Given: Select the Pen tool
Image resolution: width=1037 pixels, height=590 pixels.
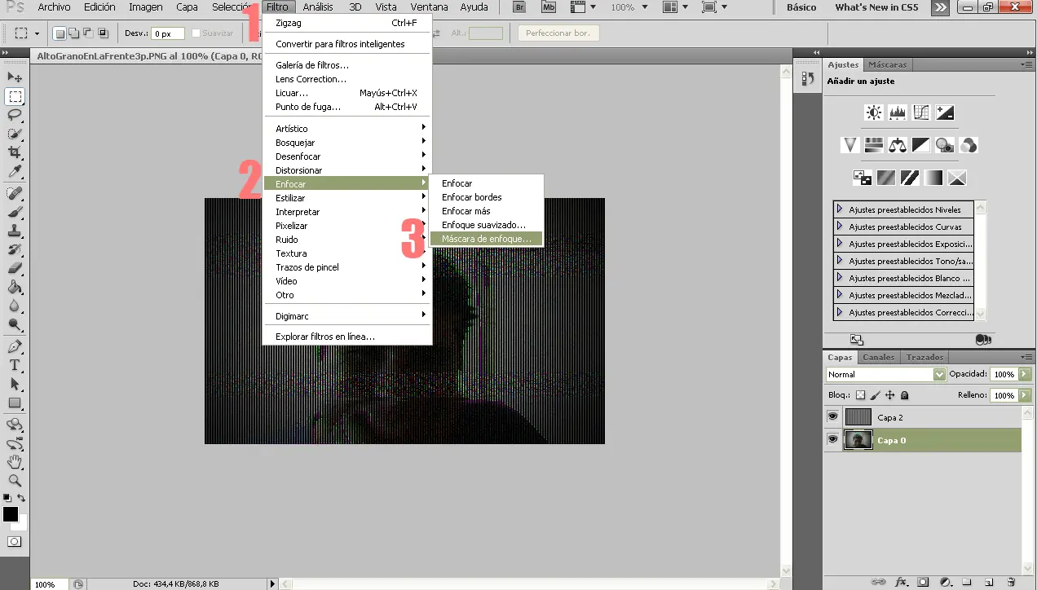Looking at the screenshot, I should [x=15, y=346].
